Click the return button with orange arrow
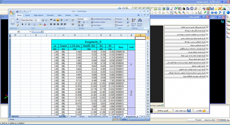 pos(201,111)
